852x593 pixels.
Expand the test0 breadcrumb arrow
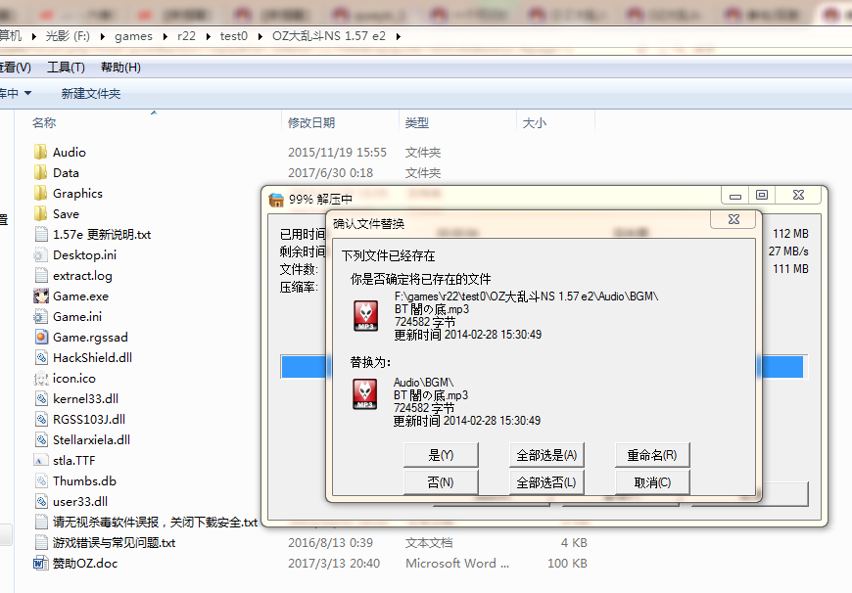point(260,36)
